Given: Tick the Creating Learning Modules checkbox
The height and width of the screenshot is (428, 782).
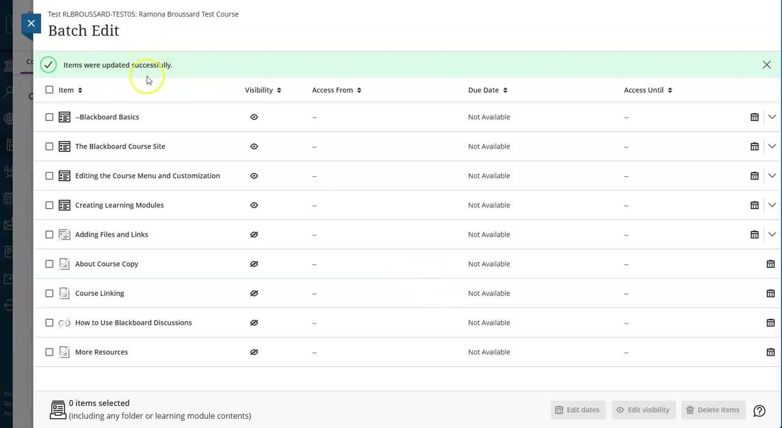Looking at the screenshot, I should click(x=49, y=205).
